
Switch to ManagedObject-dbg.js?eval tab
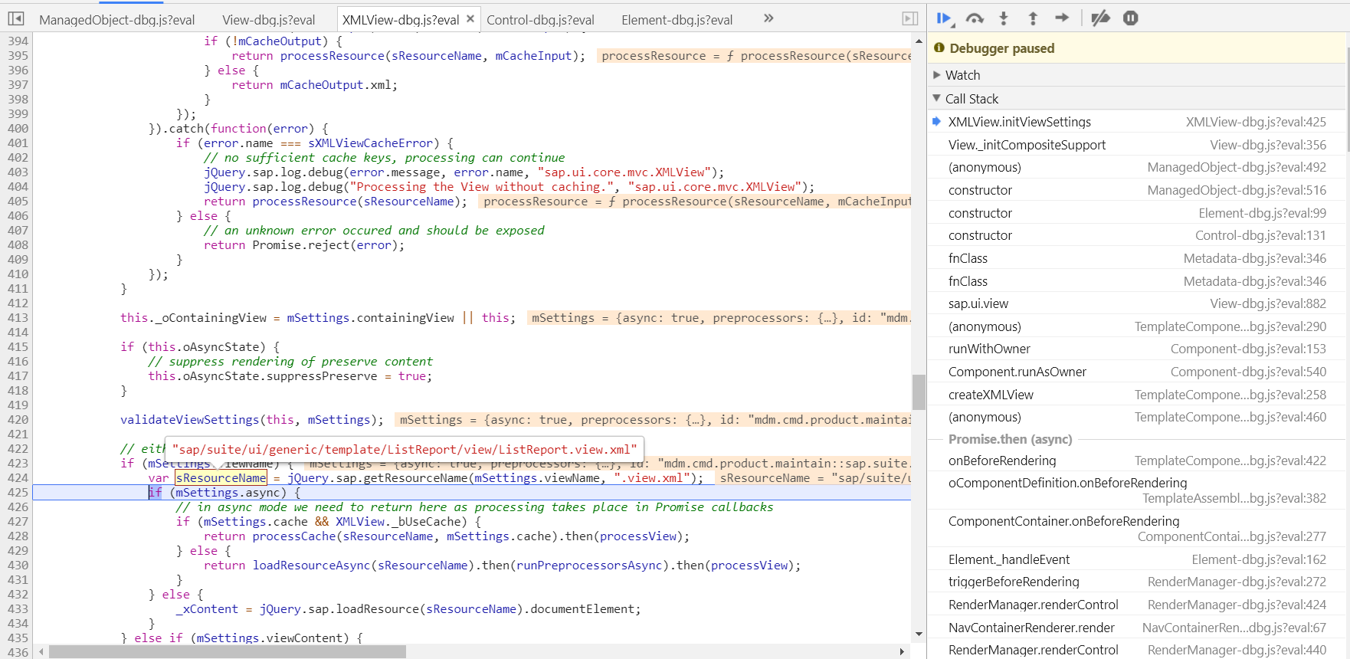(116, 20)
